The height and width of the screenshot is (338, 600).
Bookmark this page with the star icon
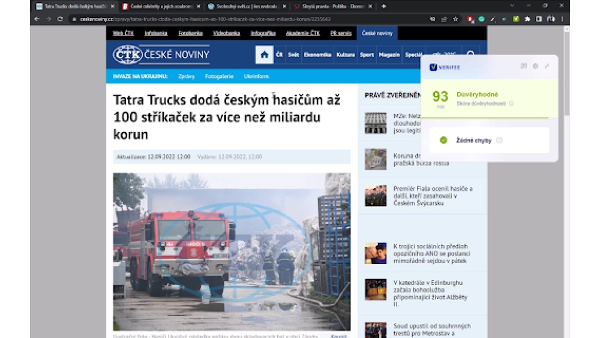(x=455, y=19)
